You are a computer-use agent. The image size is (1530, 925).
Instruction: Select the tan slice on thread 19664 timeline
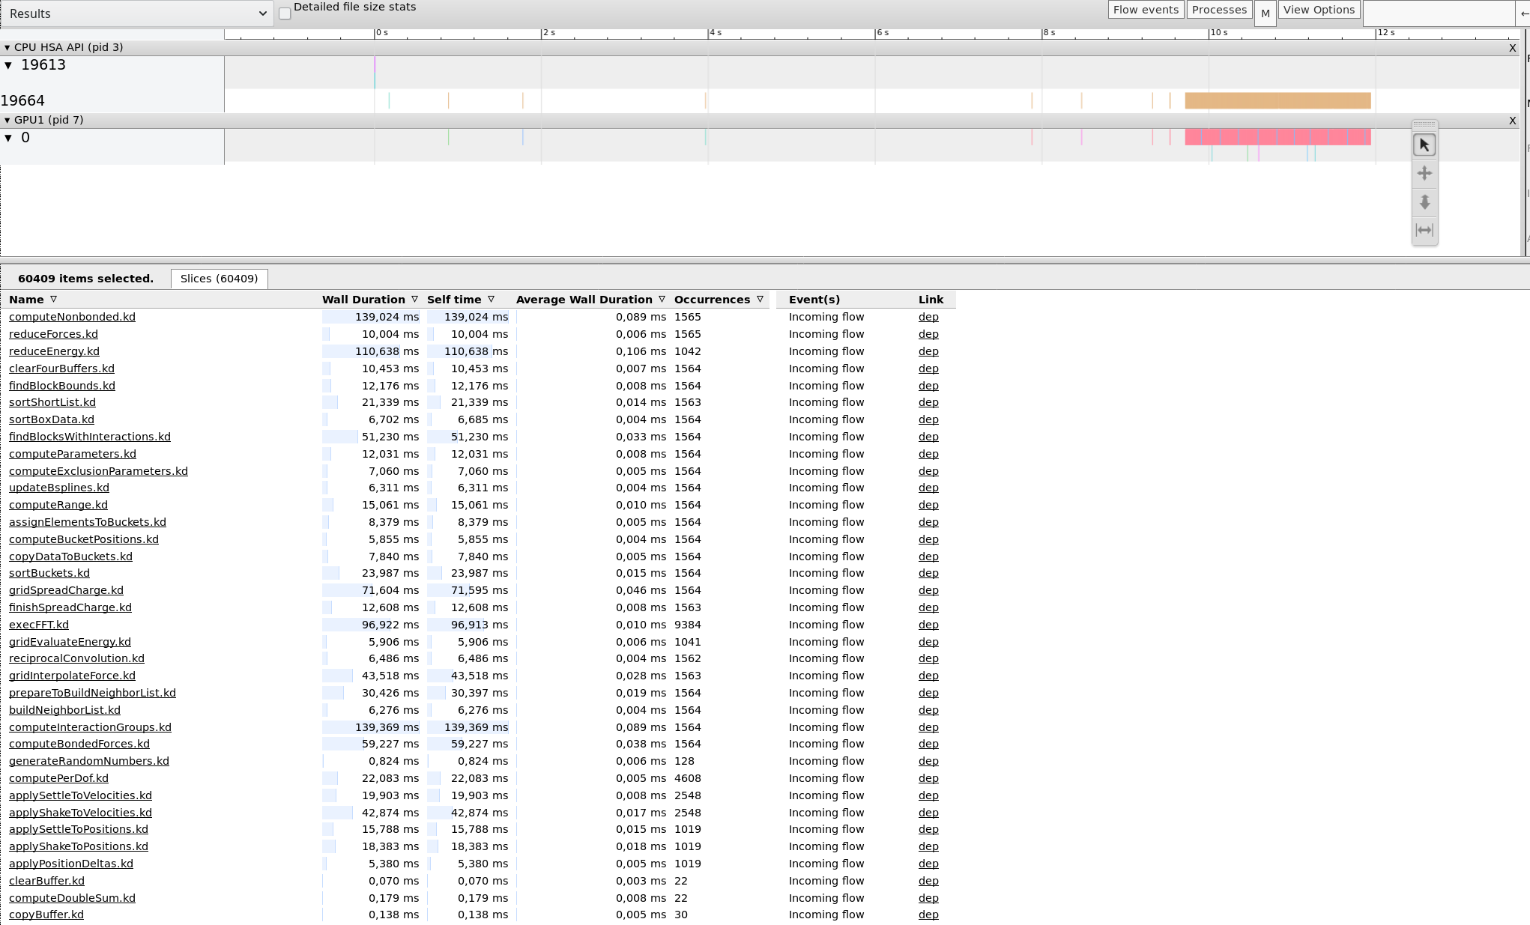tap(1276, 100)
